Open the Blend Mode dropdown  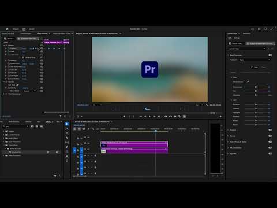(x=29, y=91)
